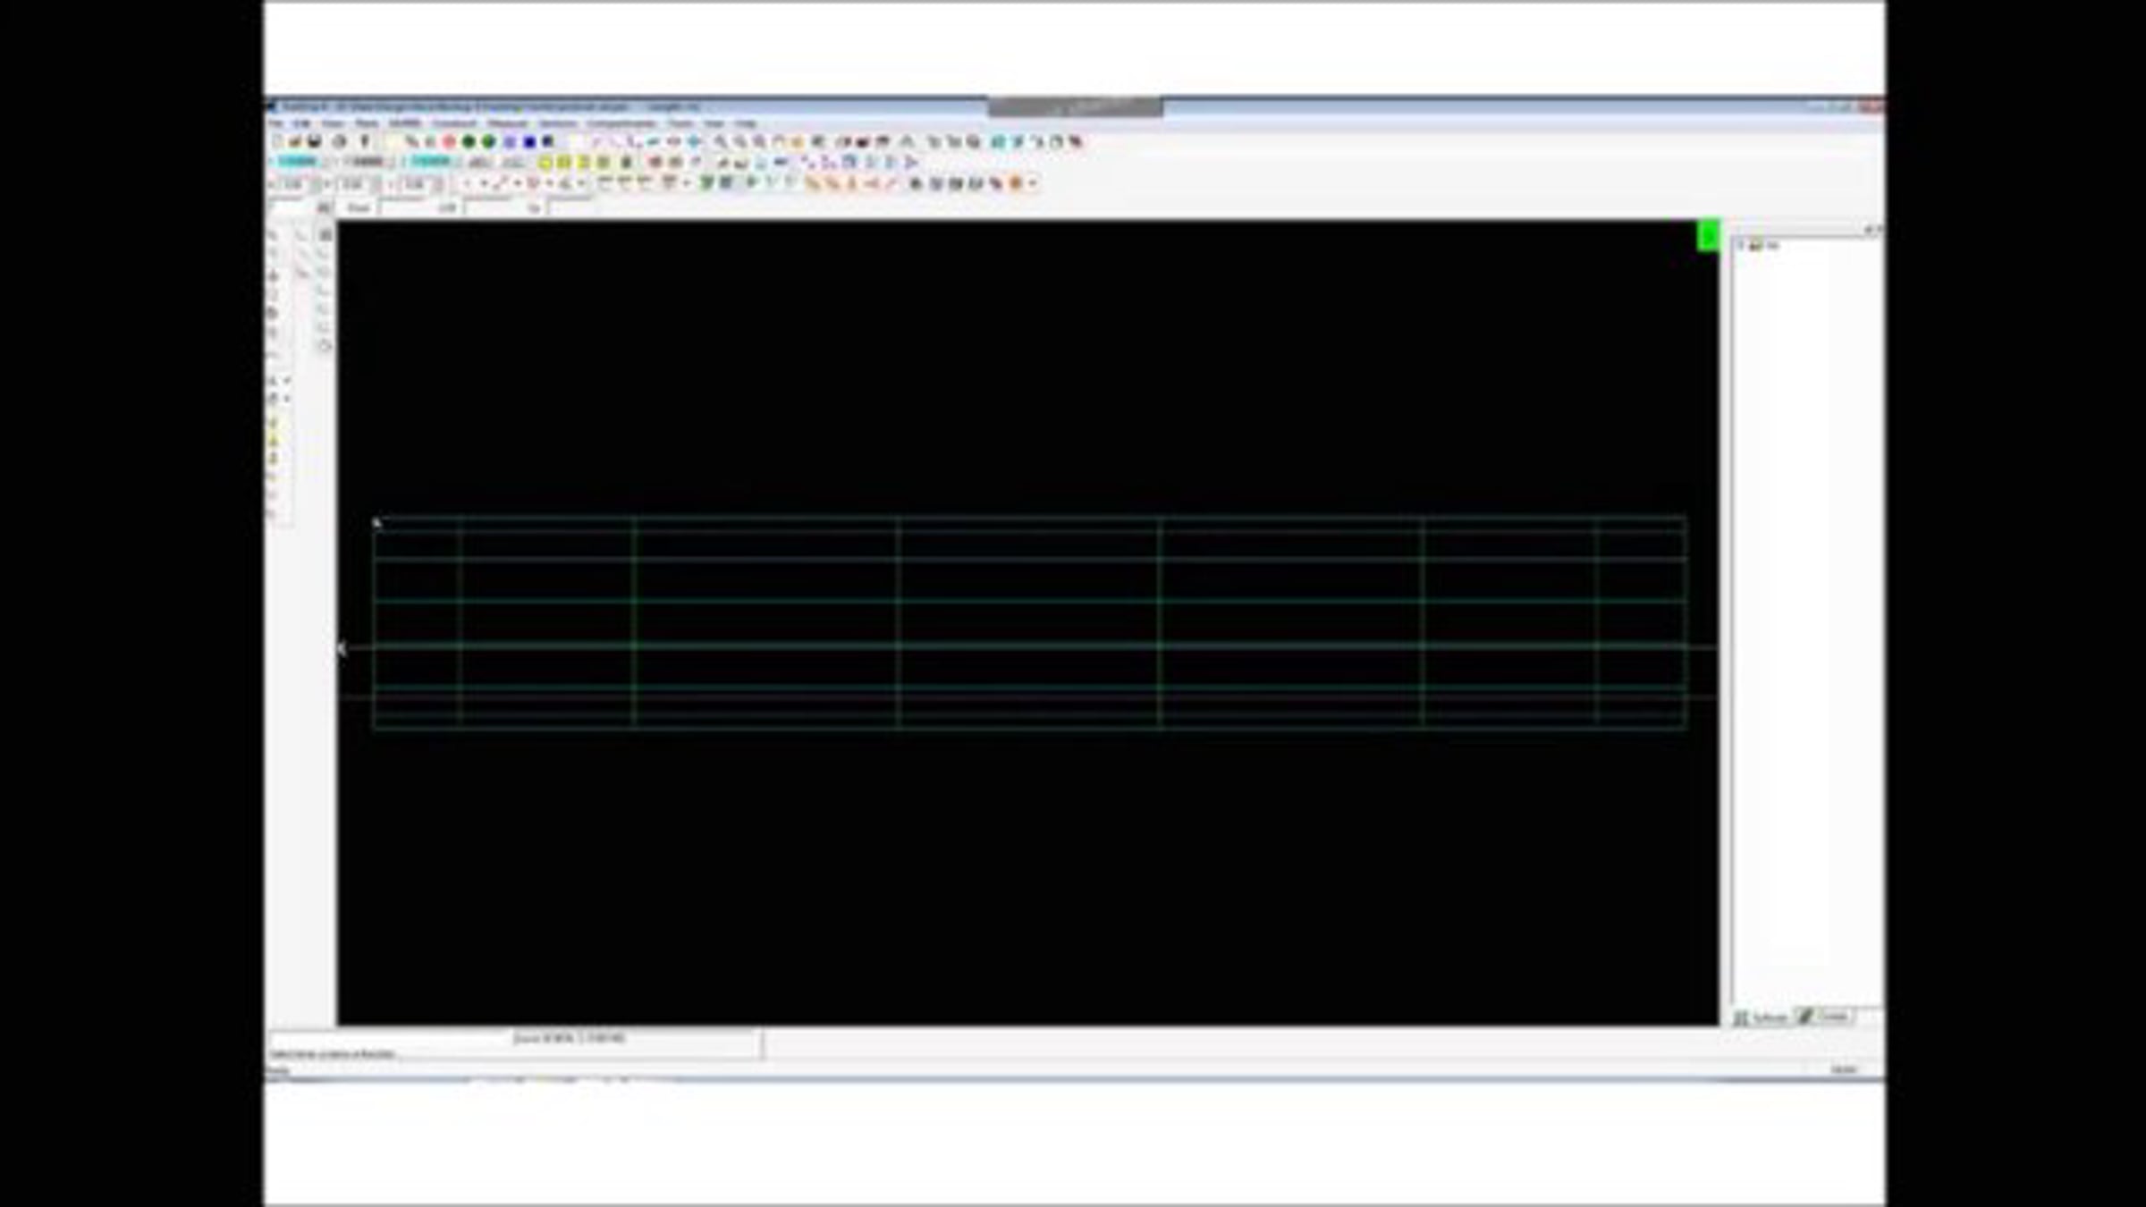Click the first dark green circle icon
The width and height of the screenshot is (2146, 1207).
click(469, 141)
